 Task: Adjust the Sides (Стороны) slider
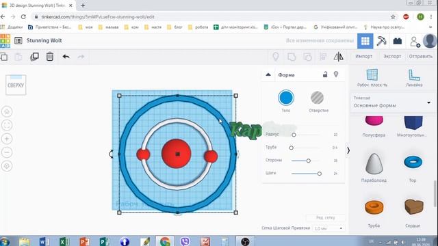pos(309,161)
